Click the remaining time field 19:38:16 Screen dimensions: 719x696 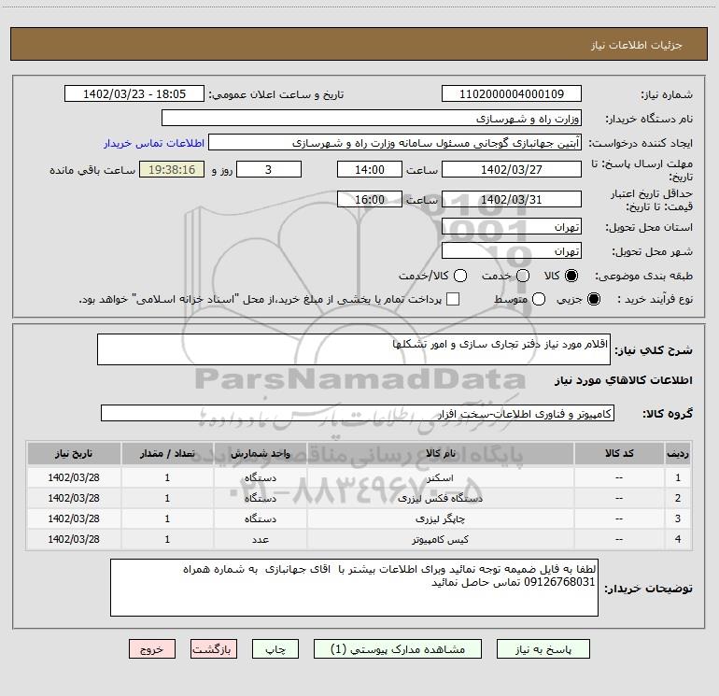[x=172, y=169]
